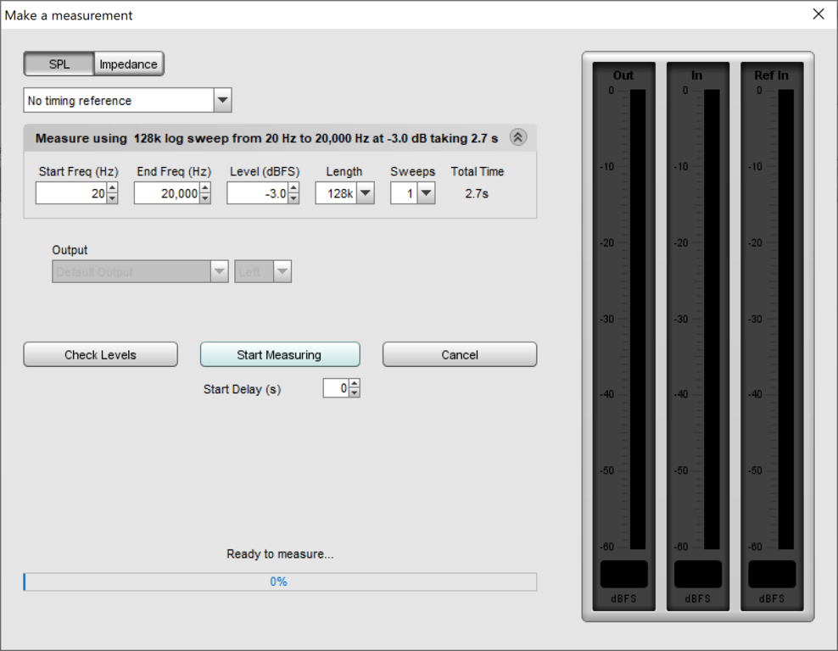Increase Start Delay with the up arrow
This screenshot has height=651, width=838.
coord(355,383)
